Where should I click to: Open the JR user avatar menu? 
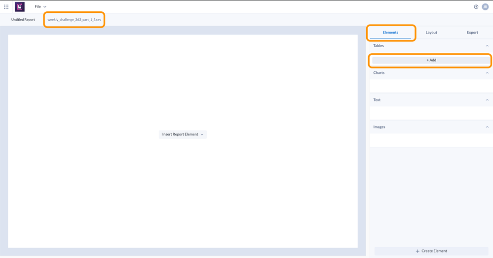(485, 6)
